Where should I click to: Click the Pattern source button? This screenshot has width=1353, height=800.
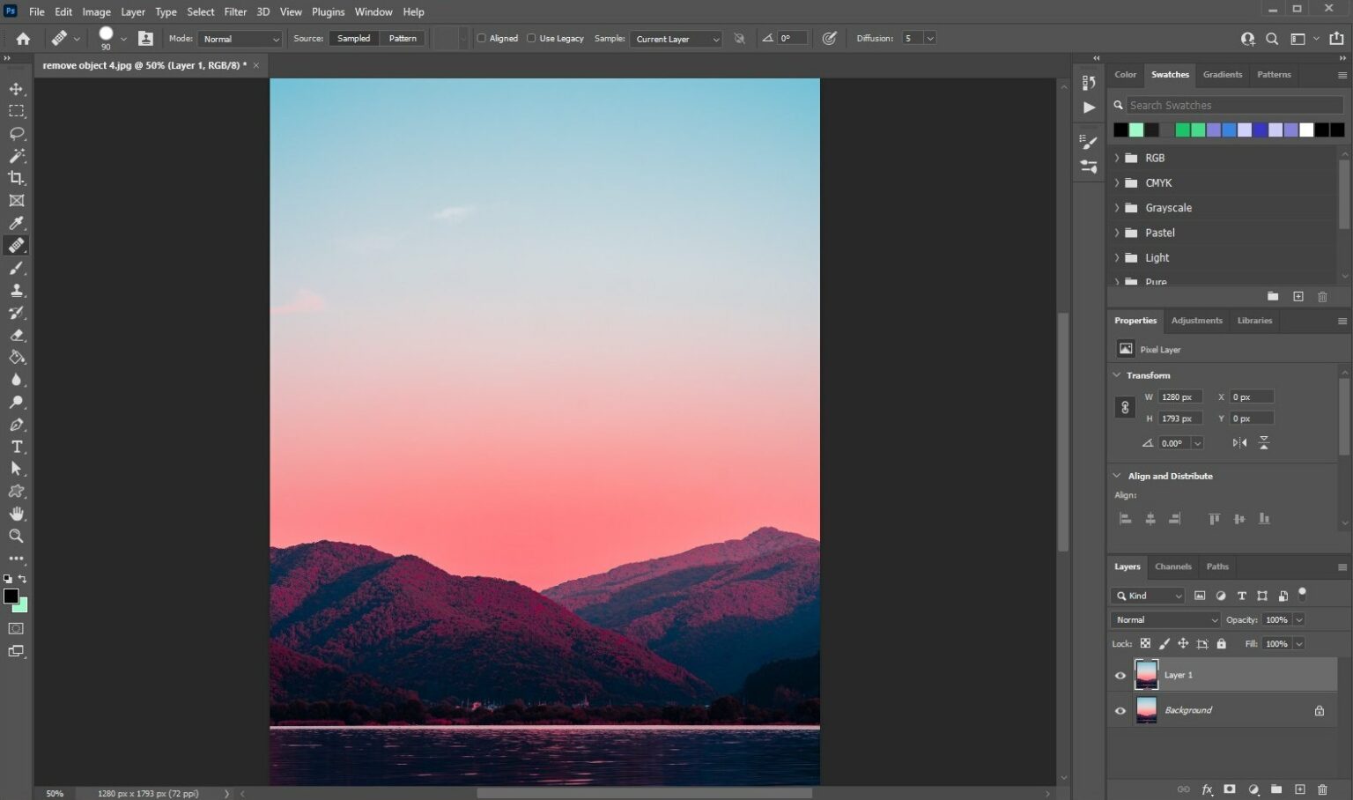pos(402,38)
